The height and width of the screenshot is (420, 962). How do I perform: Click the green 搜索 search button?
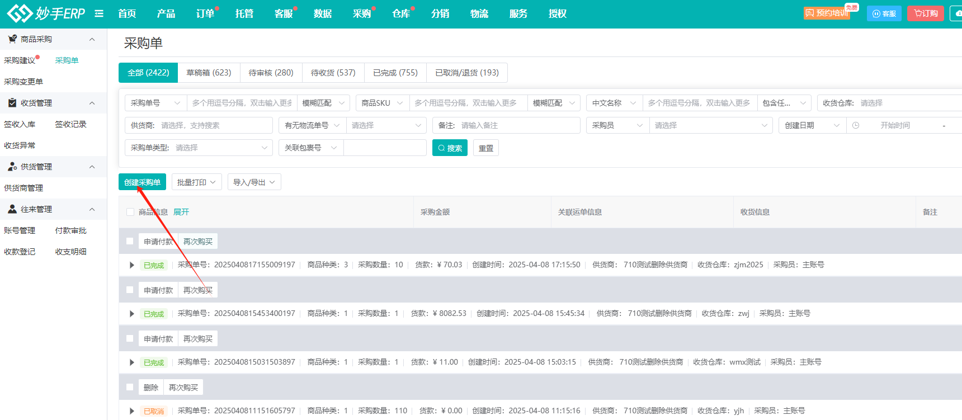450,148
